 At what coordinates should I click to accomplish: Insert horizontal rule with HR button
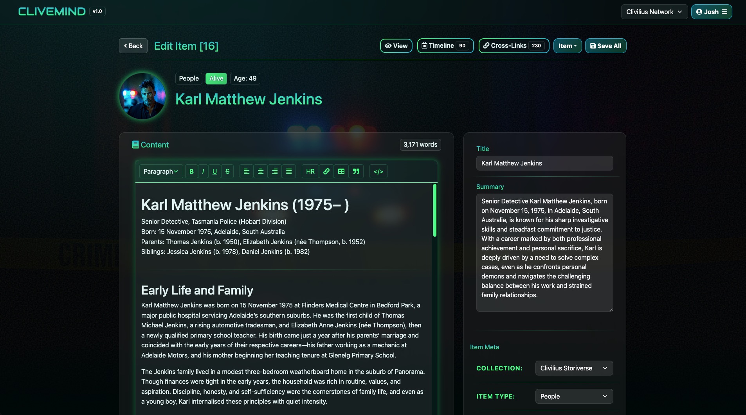(x=310, y=171)
